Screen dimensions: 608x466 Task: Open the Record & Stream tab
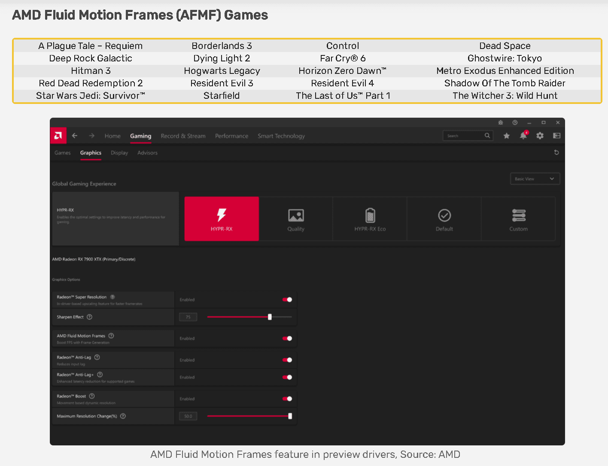[x=183, y=136]
